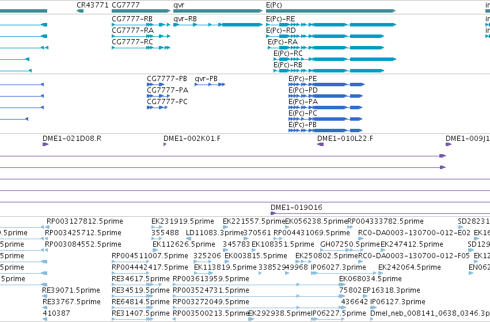Click EST RP003613959.5prime

[211, 279]
